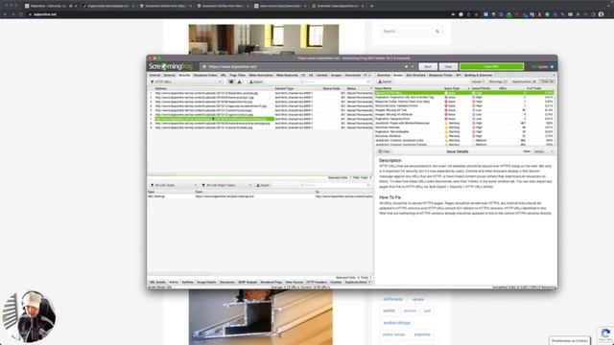
Task: Open the HTTP URLs filter dropdown
Action: [x=186, y=81]
